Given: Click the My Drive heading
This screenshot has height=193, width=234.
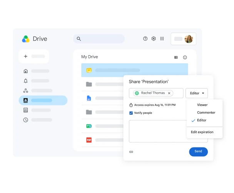Looking at the screenshot, I should coord(90,57).
